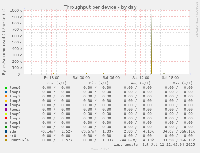Click the arrow atop the y-axis
Image resolution: width=200 pixels, height=153 pixels.
tap(24, 9)
